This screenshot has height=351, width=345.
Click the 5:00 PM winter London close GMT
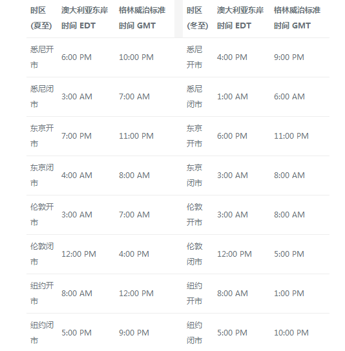[x=289, y=254]
